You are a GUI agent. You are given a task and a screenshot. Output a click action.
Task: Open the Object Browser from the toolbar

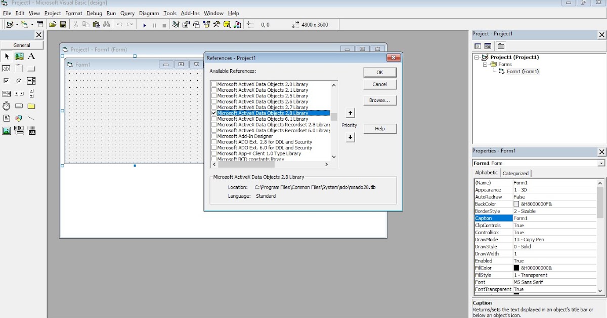(x=206, y=24)
